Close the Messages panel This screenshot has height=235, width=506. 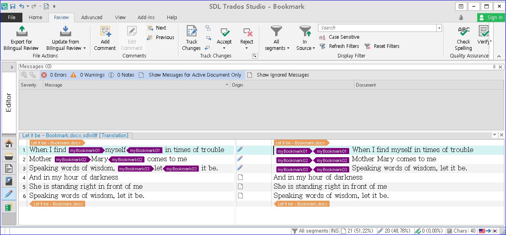[501, 67]
